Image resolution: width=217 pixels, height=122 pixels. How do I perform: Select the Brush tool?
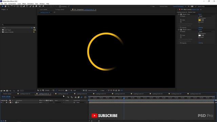pos(31,6)
